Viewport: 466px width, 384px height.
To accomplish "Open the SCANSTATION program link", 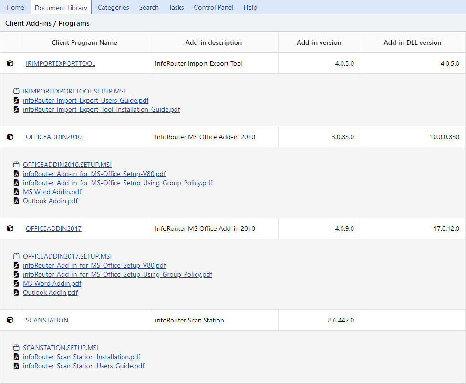I will [47, 320].
